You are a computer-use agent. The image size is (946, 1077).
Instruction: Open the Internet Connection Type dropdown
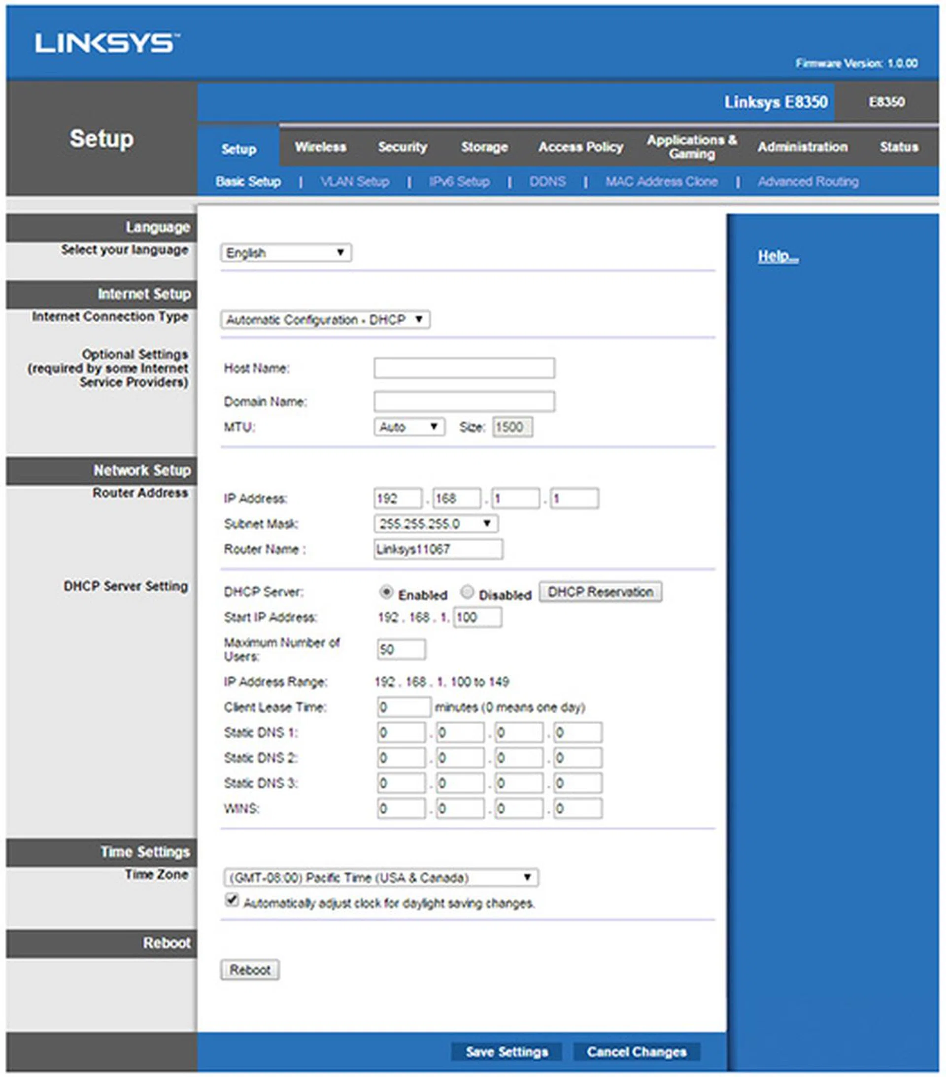pyautogui.click(x=325, y=319)
